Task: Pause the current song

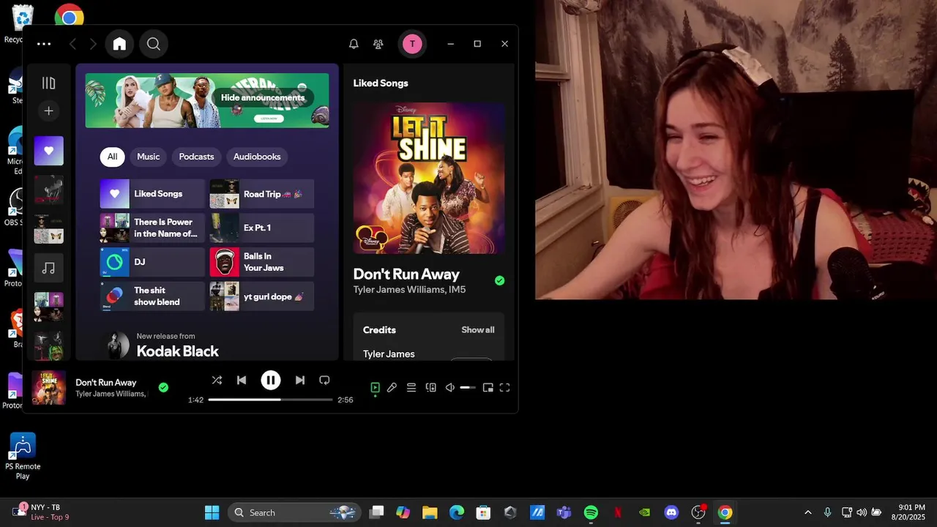Action: [x=271, y=380]
